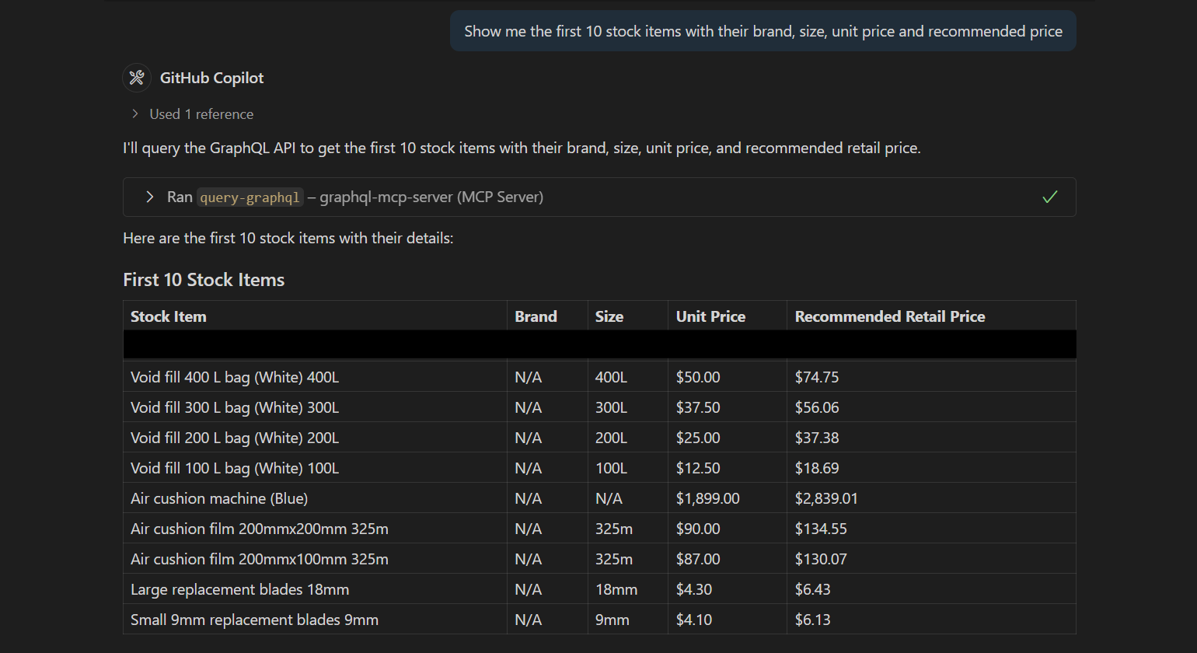Click the graphql-mcp-server (MCP Server) text
This screenshot has width=1197, height=653.
(x=431, y=197)
